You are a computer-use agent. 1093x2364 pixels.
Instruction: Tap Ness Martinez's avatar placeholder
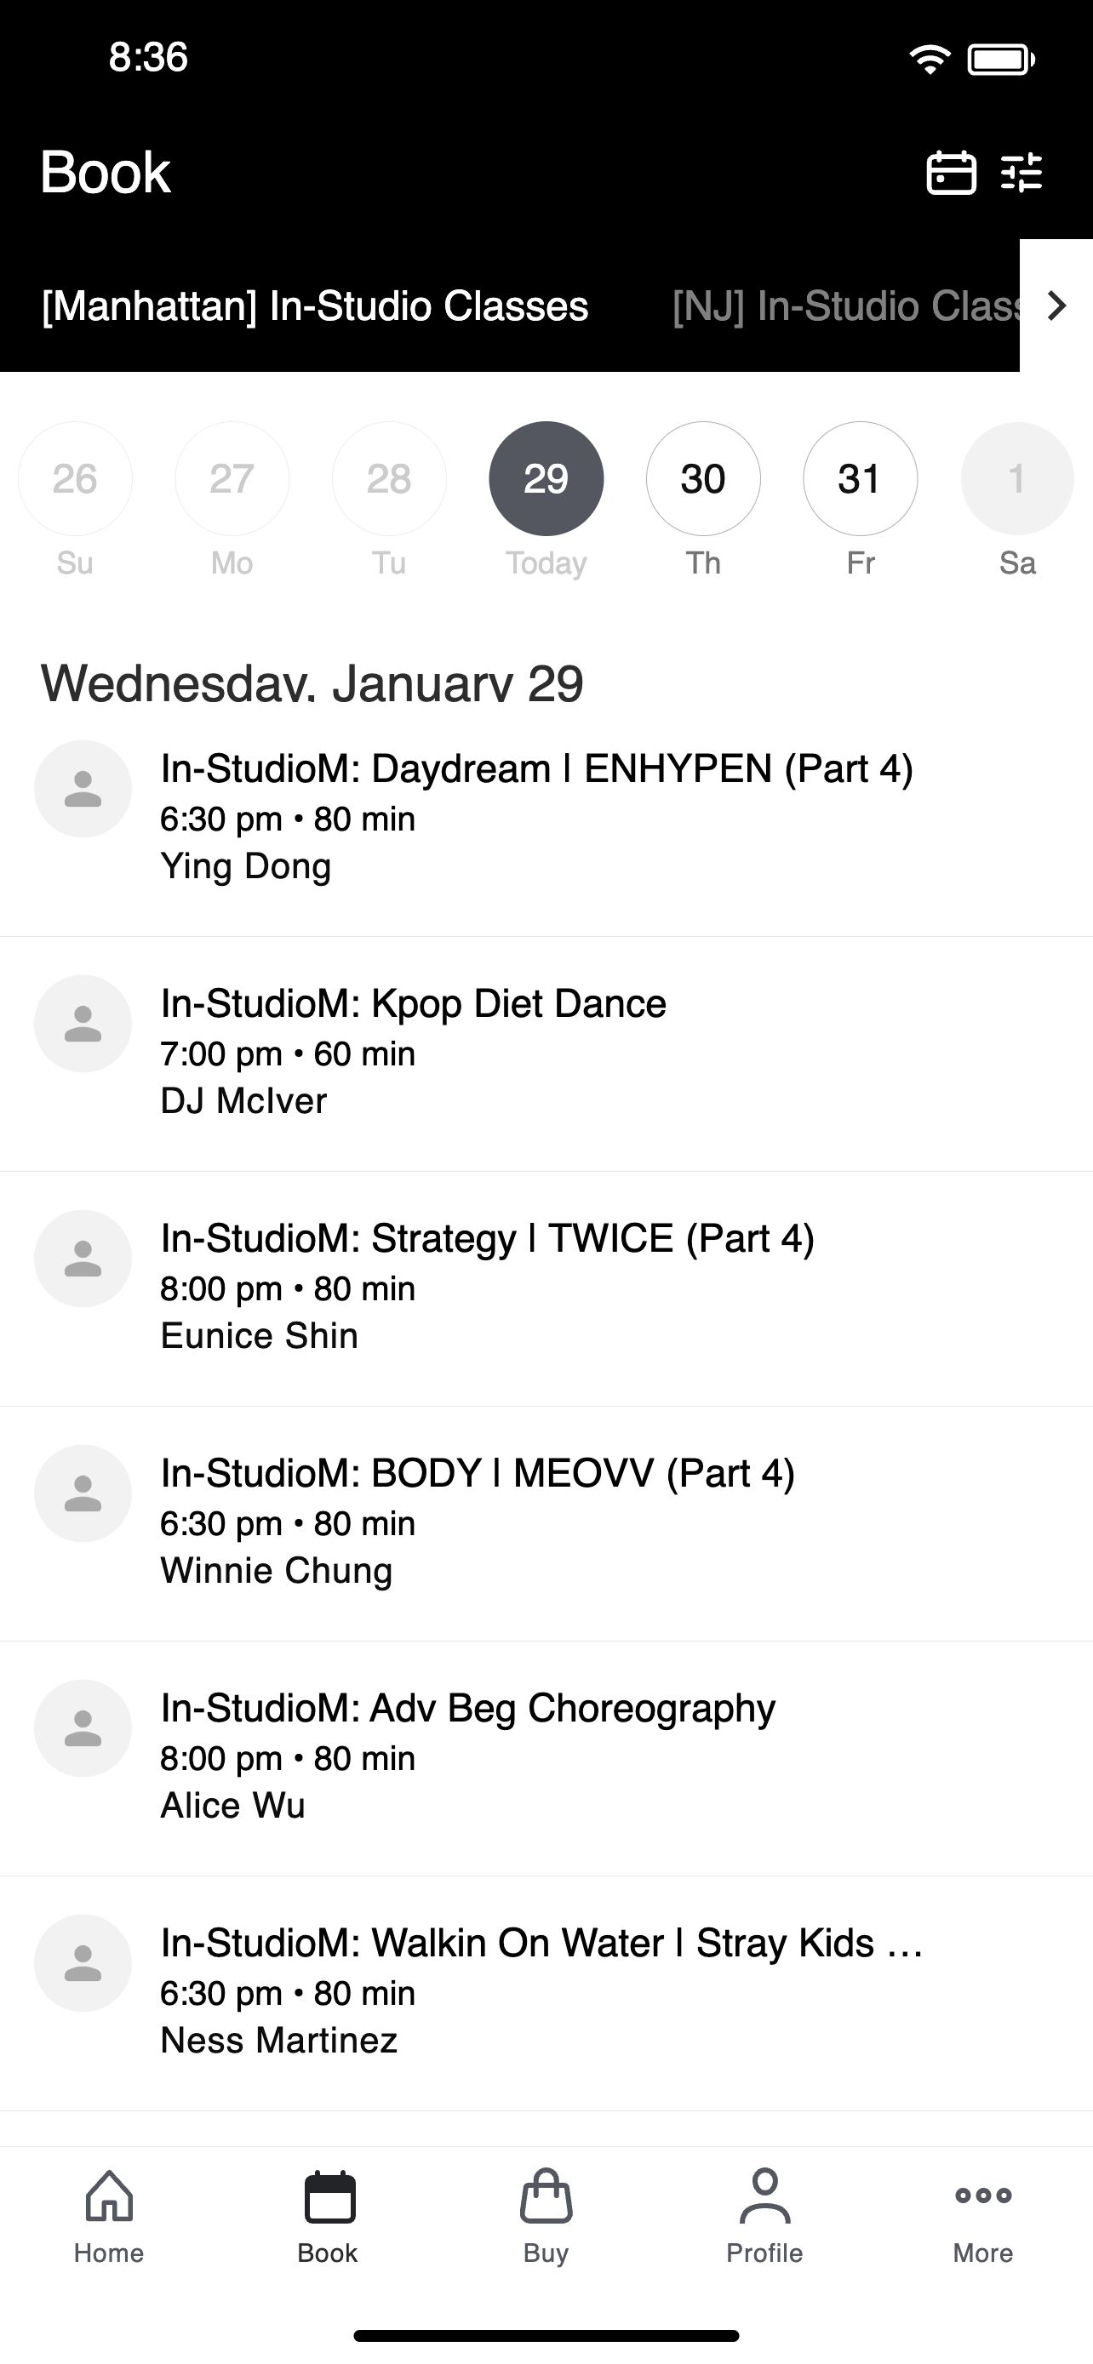pos(83,1964)
